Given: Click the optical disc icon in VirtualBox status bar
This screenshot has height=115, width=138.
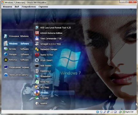Looking at the screenshot, I should pos(101,112).
